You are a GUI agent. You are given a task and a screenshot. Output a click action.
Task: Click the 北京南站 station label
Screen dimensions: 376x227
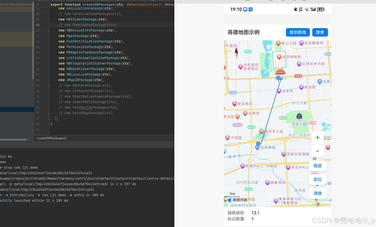click(268, 147)
